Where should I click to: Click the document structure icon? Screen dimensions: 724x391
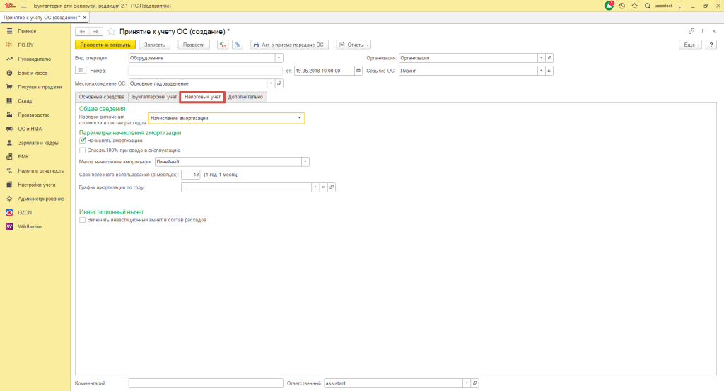238,45
